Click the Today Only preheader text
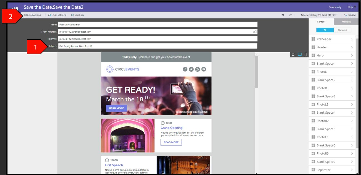 [156, 57]
